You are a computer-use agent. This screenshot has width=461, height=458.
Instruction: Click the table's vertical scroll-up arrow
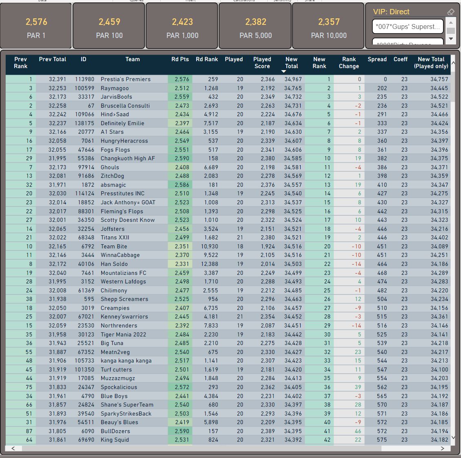453,63
